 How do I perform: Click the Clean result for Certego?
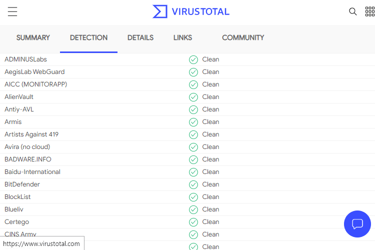(x=210, y=222)
